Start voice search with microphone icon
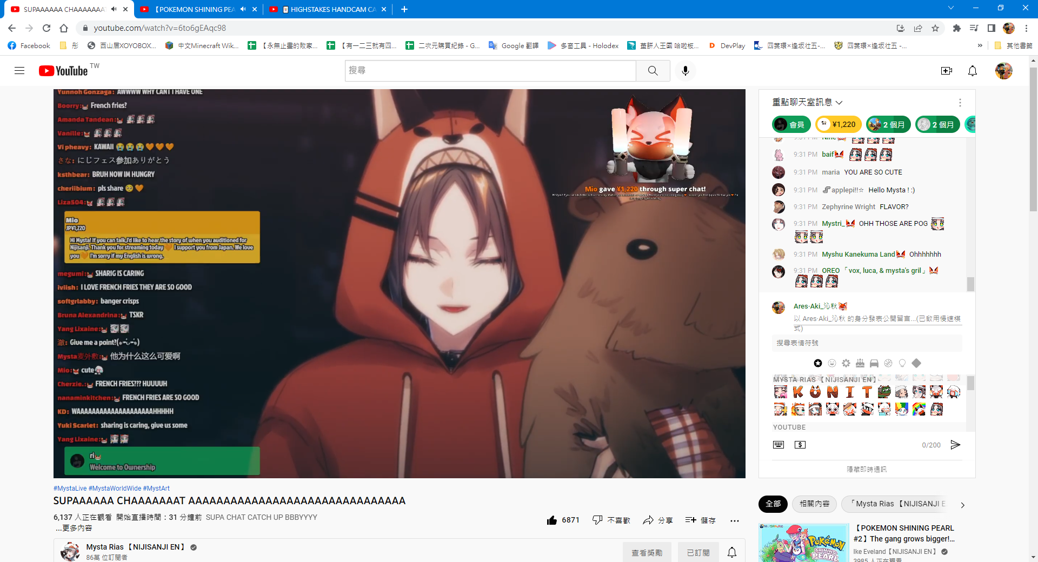 coord(686,71)
